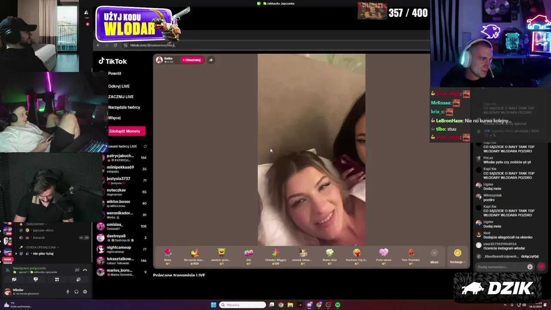Open lukasztalkow LIVE creator row
Image resolution: width=551 pixels, height=310 pixels.
[122, 260]
